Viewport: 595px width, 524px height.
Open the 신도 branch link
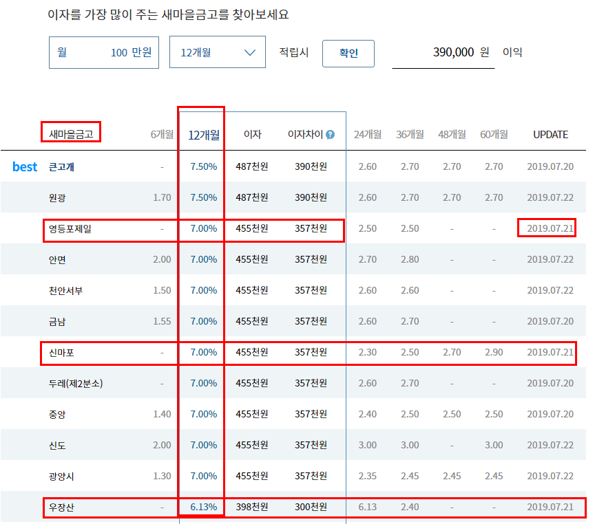point(57,446)
